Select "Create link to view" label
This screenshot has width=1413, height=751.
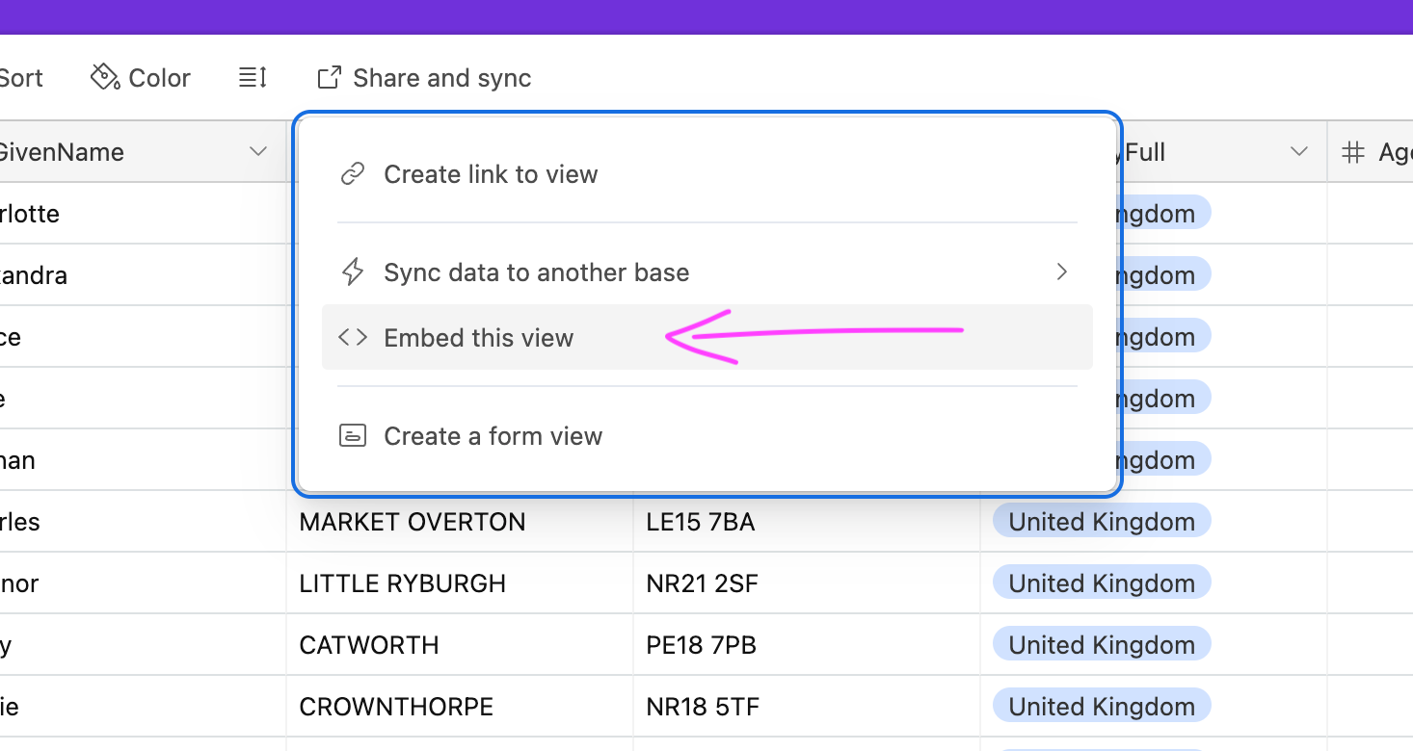(x=491, y=174)
